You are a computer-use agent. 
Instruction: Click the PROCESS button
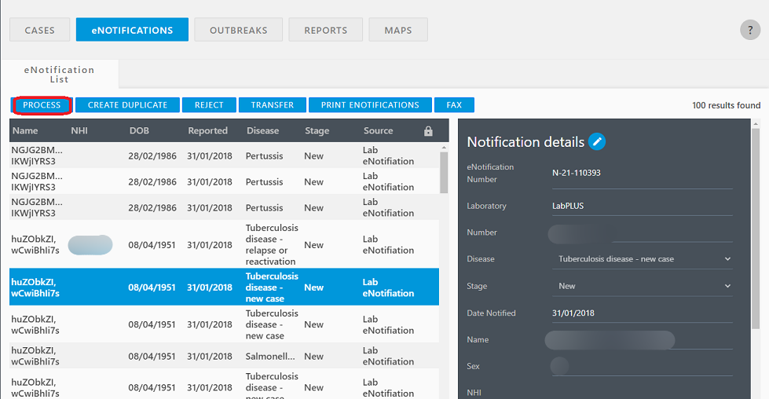tap(42, 105)
